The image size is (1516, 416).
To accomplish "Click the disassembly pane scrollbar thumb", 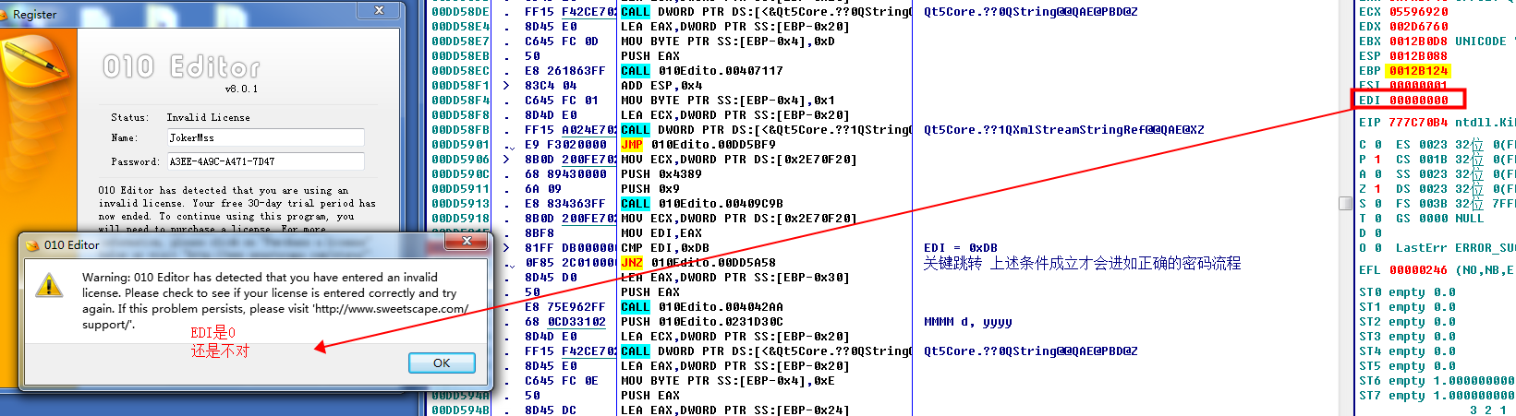I will click(1345, 203).
